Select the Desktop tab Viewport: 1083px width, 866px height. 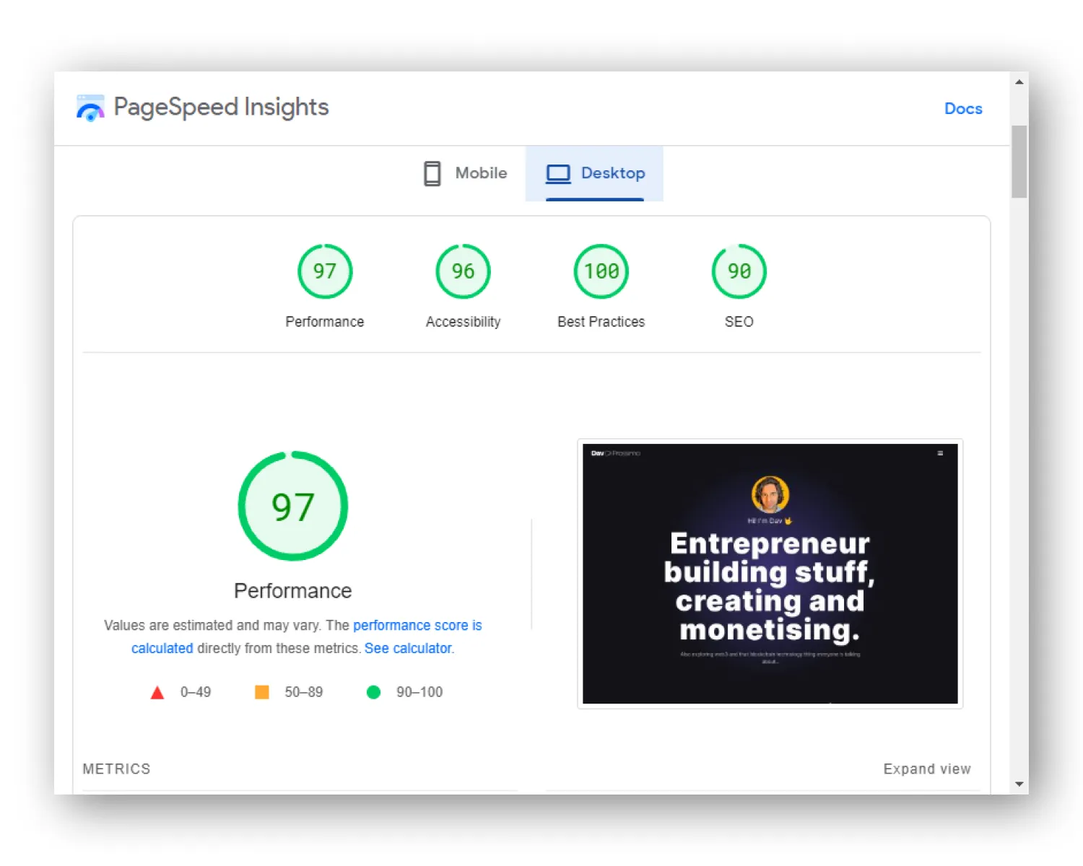pos(595,174)
